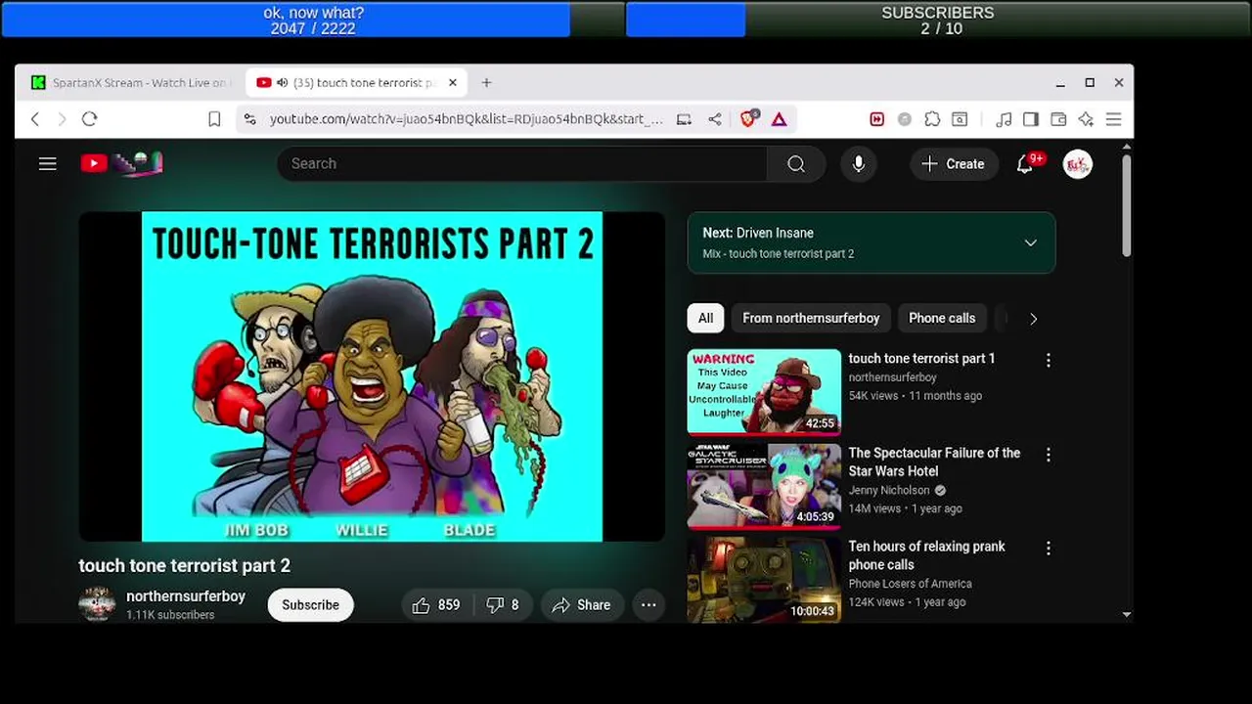Open more actions three-dot menu under video
Image resolution: width=1252 pixels, height=704 pixels.
[648, 605]
